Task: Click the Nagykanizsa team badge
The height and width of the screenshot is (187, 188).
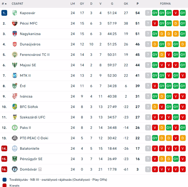Action: coord(14,34)
